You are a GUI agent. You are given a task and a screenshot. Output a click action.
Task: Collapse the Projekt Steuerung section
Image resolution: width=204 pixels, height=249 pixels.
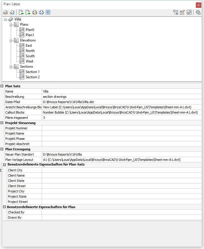click(x=2, y=123)
